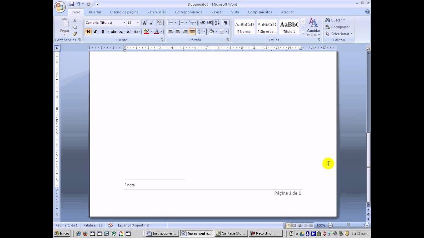Image resolution: width=424 pixels, height=238 pixels.
Task: Open font color dropdown arrow
Action: (x=162, y=32)
